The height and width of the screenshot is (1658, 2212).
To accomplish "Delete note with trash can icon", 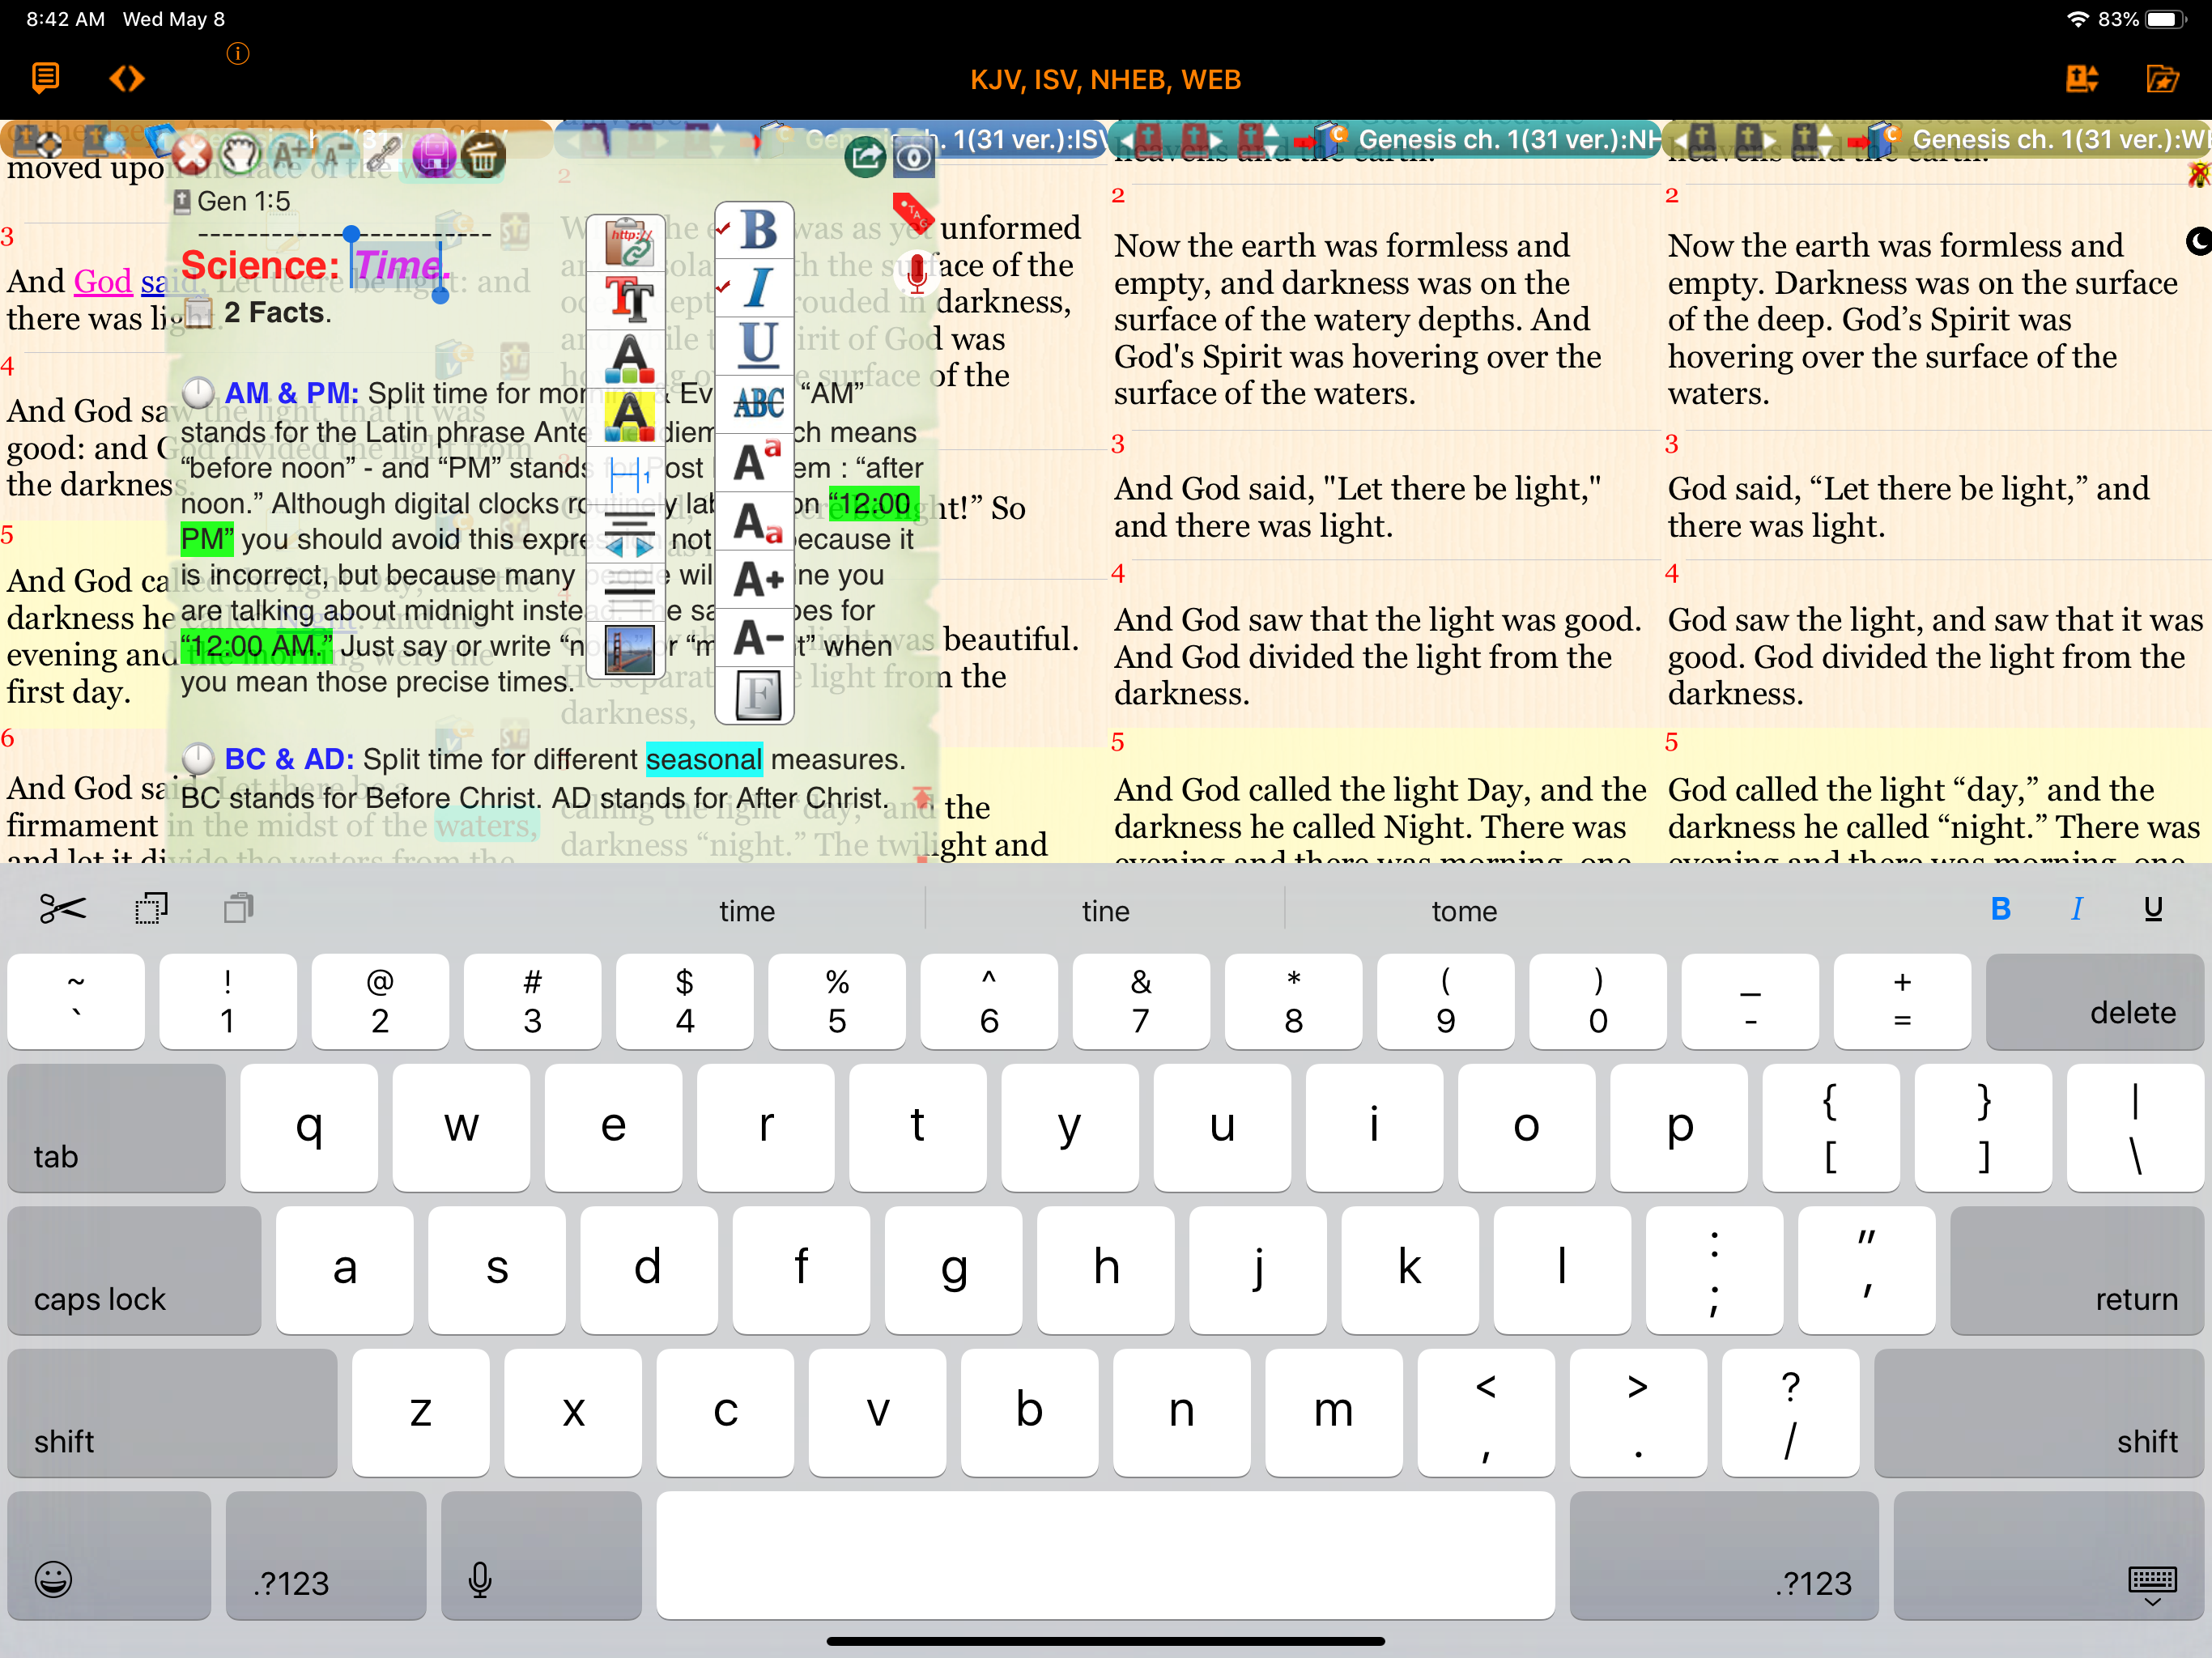I will point(484,155).
